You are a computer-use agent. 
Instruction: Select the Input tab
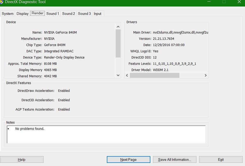point(97,14)
